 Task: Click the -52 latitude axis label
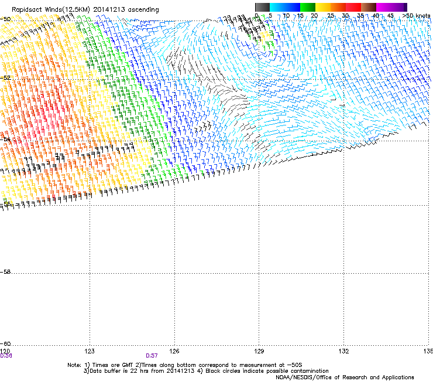(5, 78)
